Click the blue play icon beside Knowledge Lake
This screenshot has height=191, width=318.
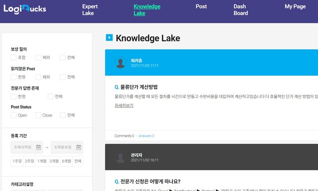click(x=109, y=37)
